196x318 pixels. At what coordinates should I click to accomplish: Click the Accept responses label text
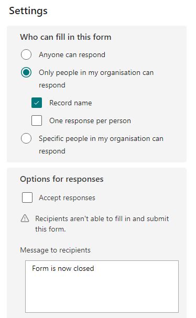tap(67, 198)
